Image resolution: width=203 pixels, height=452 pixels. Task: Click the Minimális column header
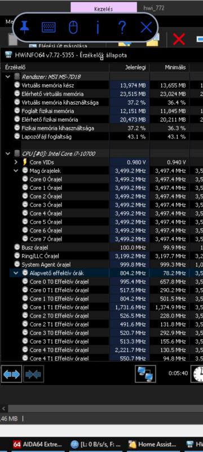(169, 67)
